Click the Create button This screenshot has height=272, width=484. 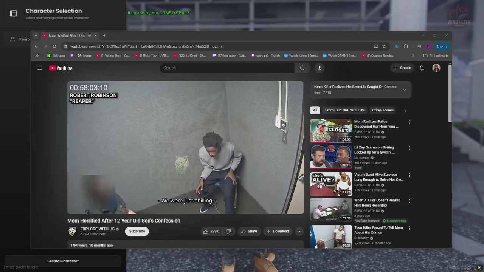[402, 68]
